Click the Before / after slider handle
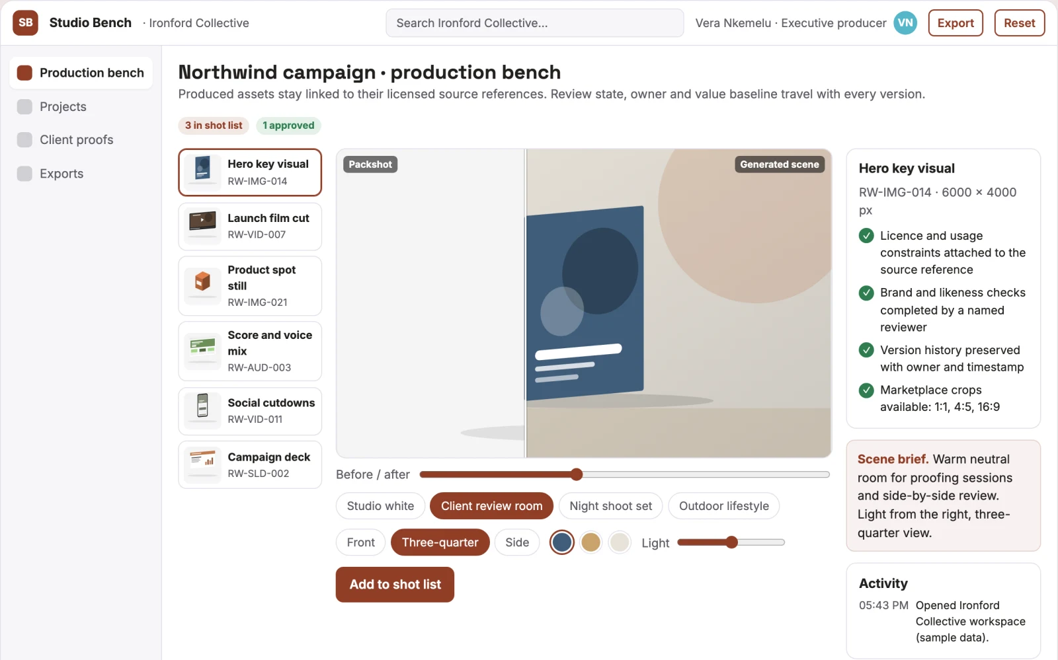Image resolution: width=1058 pixels, height=660 pixels. (577, 474)
